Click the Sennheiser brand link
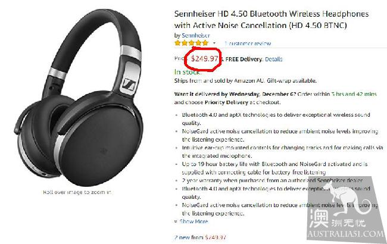 [x=196, y=35]
